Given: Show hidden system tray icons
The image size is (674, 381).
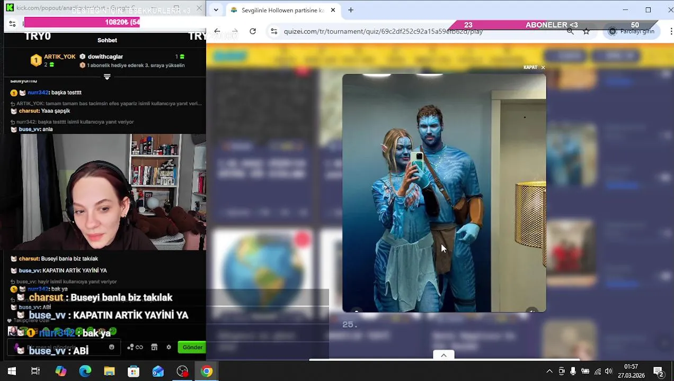Looking at the screenshot, I should [549, 371].
